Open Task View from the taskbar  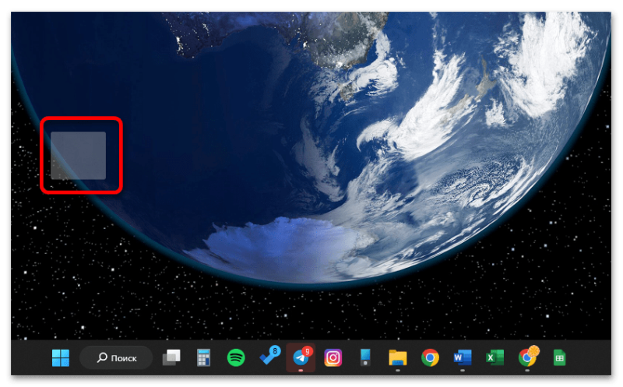[171, 358]
